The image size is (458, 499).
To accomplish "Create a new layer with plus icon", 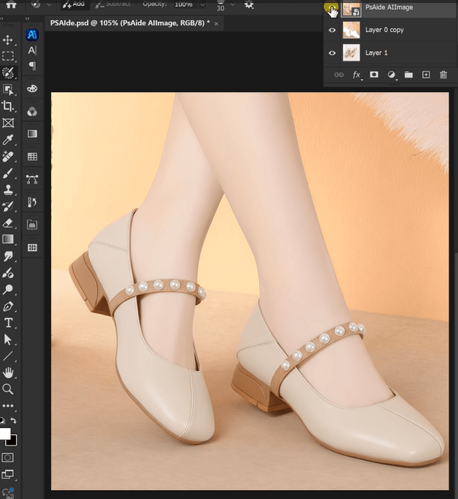I will point(426,75).
